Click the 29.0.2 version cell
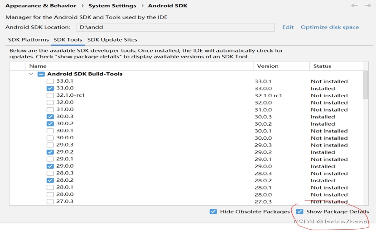The width and height of the screenshot is (376, 231). click(x=263, y=152)
